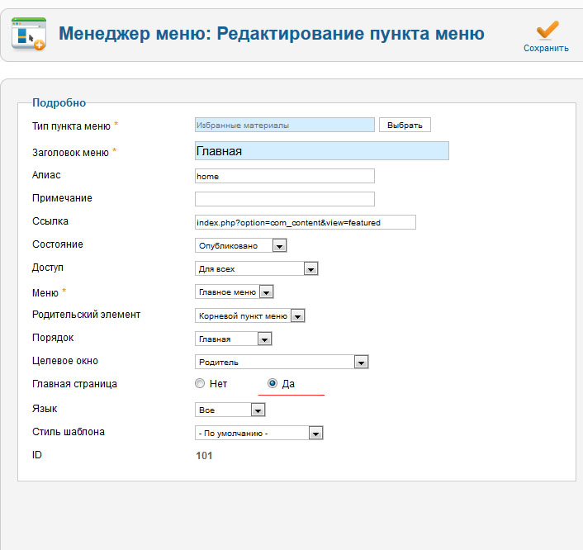Click the Тип пункта меню field
The image size is (583, 550).
(284, 125)
